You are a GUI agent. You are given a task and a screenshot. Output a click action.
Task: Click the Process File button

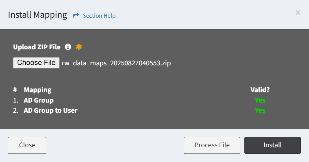(212, 145)
